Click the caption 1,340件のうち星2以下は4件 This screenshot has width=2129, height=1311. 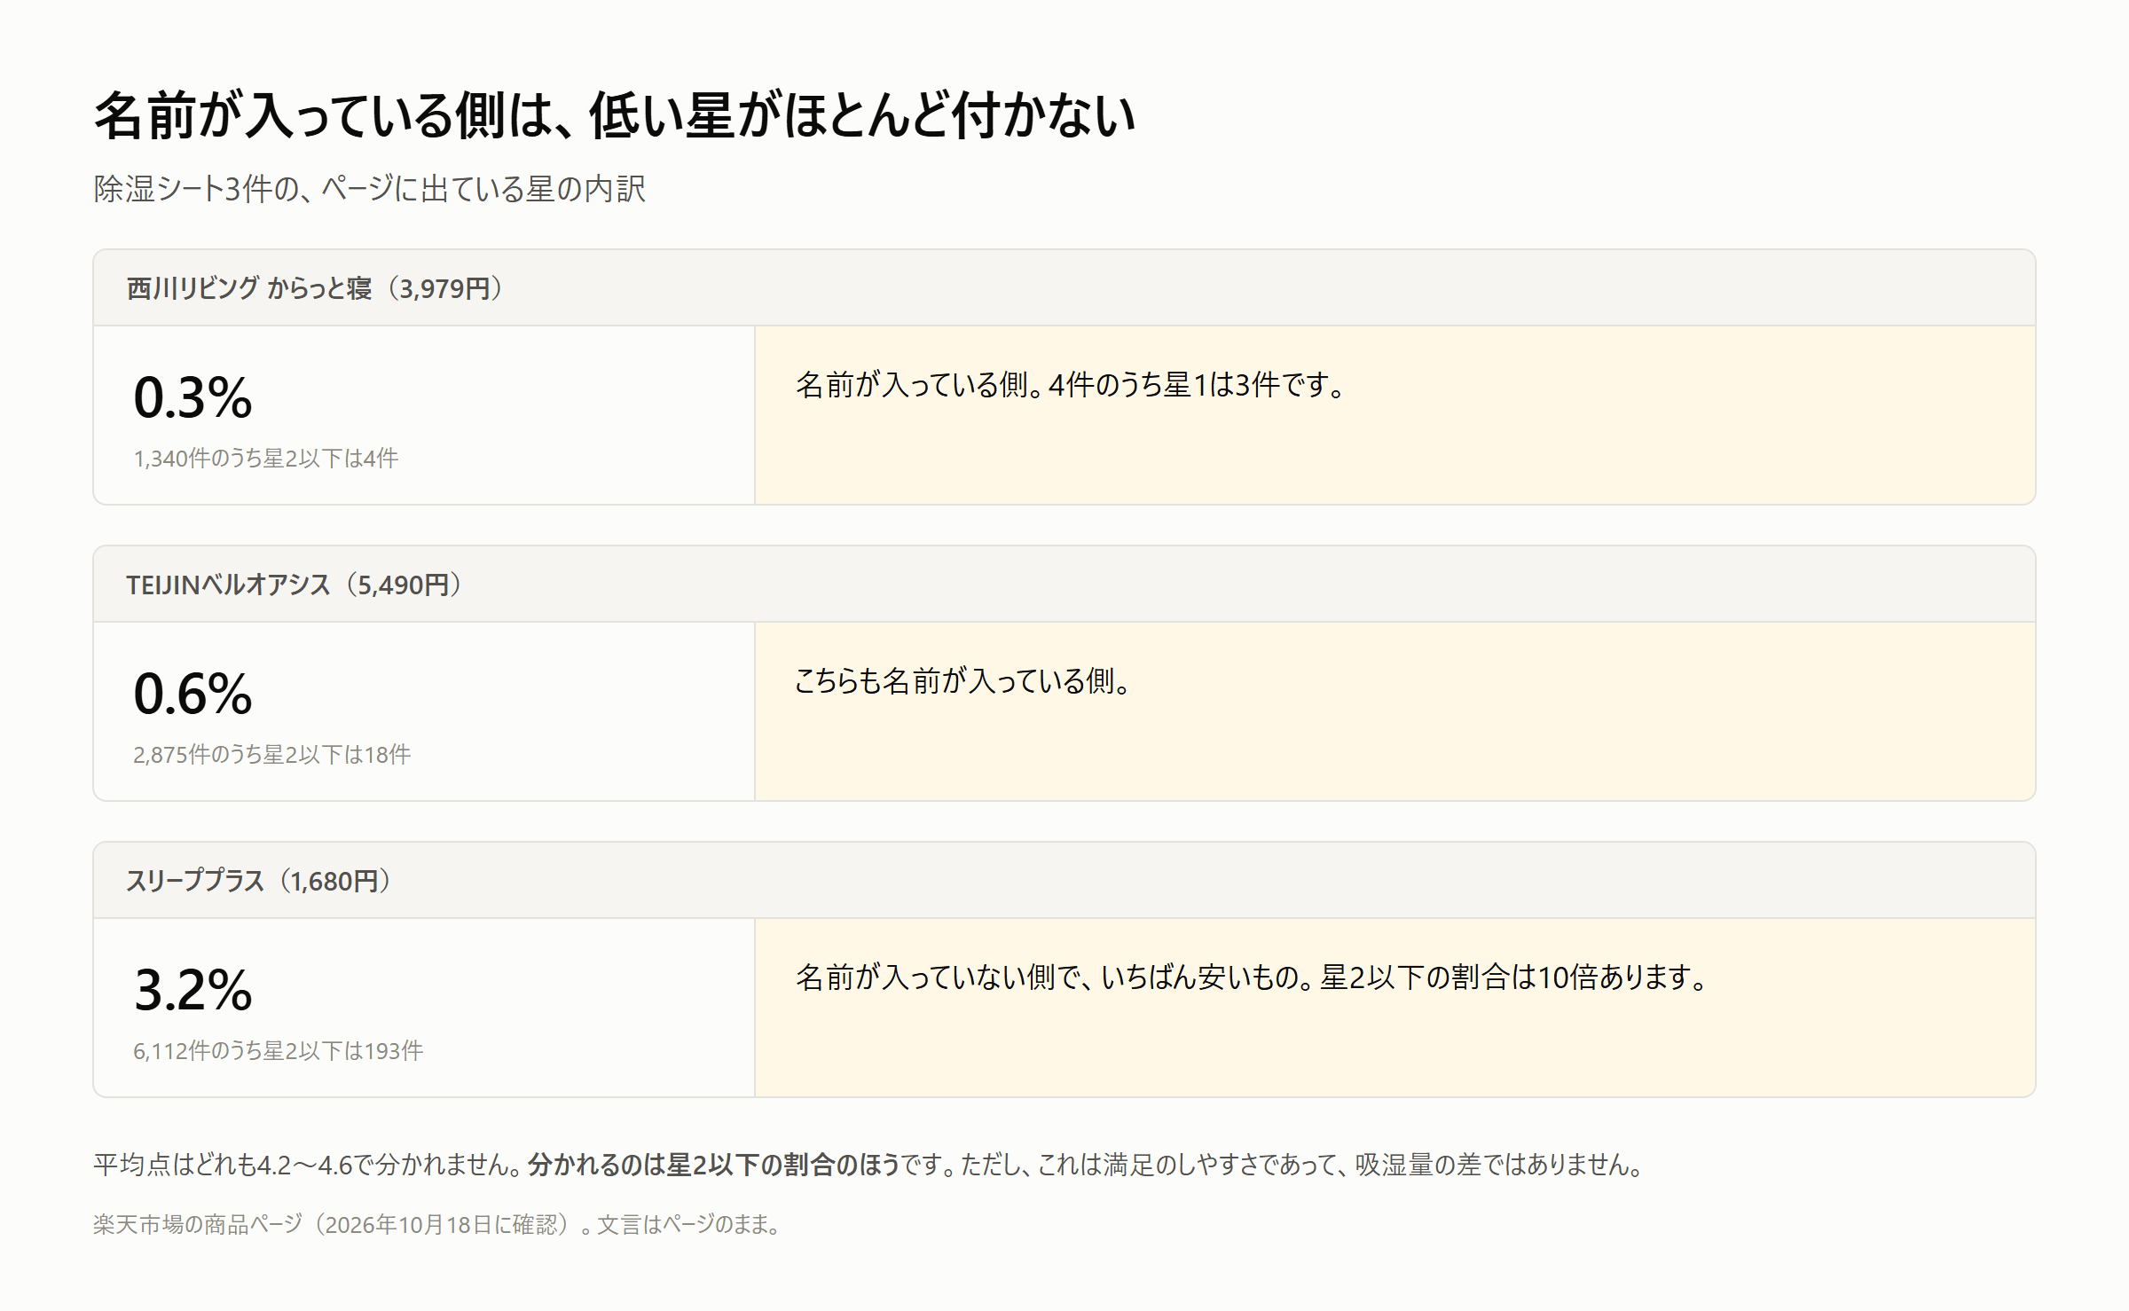point(266,459)
